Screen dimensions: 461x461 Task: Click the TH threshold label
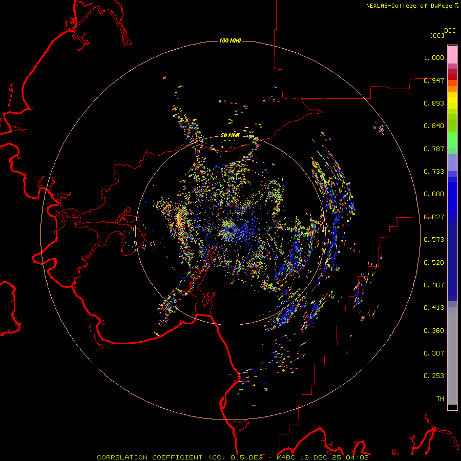440,399
